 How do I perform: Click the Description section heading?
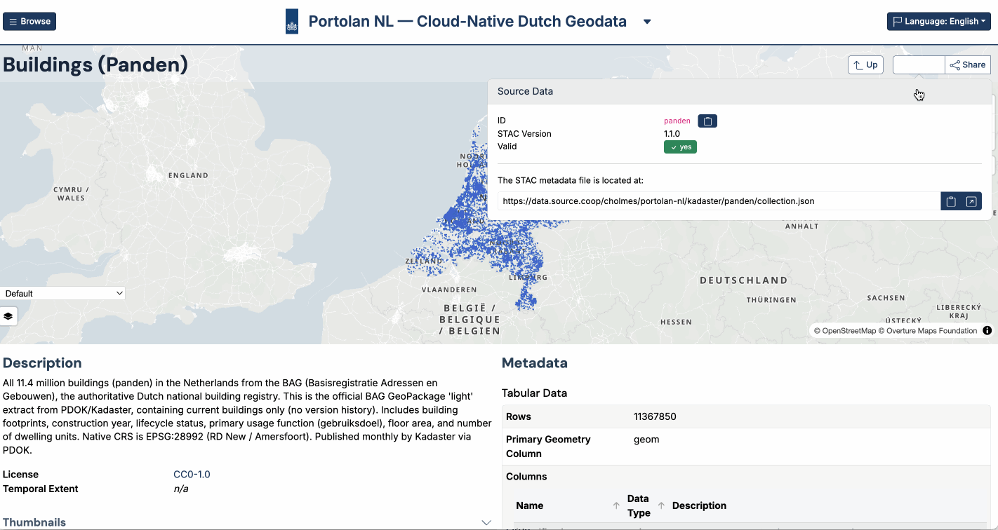42,363
